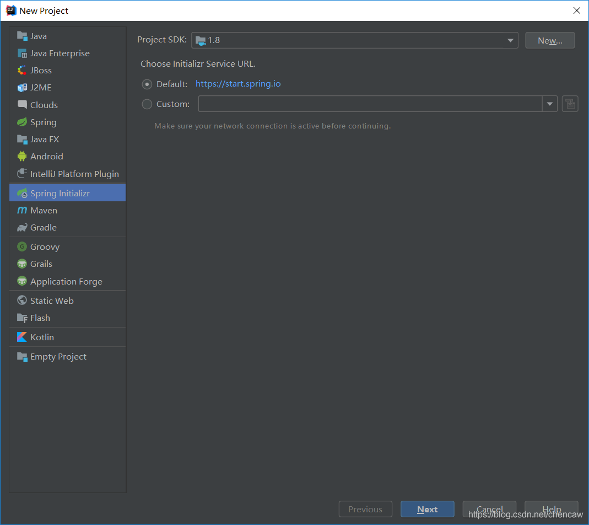The image size is (589, 525).
Task: Choose Gradle project type label
Action: click(43, 228)
